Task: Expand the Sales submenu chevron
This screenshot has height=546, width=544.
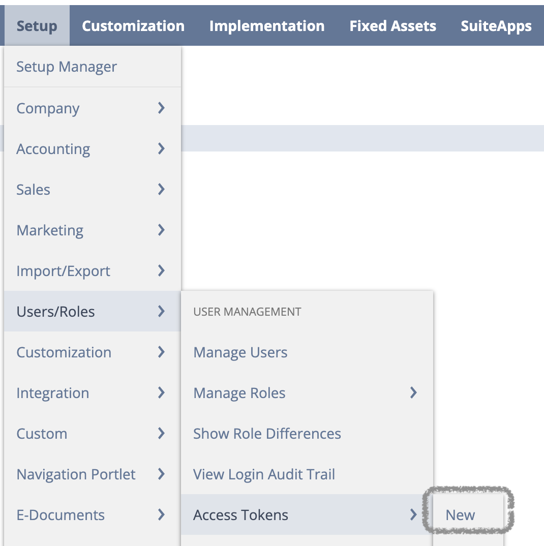Action: point(161,190)
